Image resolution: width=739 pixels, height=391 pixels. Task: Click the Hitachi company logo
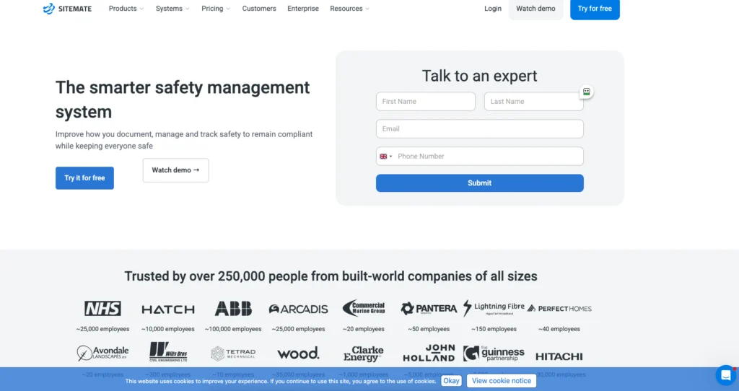click(x=559, y=356)
